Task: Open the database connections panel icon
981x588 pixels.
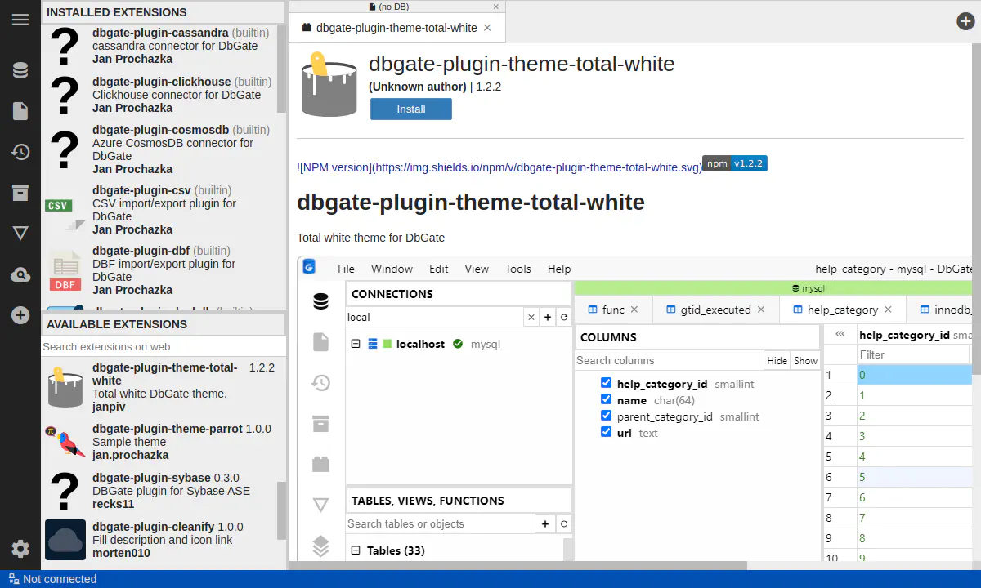Action: tap(20, 70)
